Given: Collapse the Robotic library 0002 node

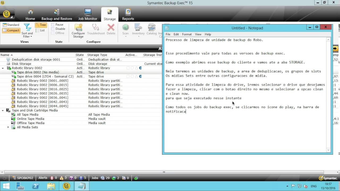Looking at the screenshot, I should [3, 68].
